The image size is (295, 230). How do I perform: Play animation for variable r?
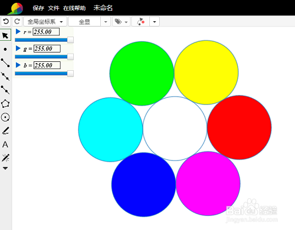(x=18, y=31)
